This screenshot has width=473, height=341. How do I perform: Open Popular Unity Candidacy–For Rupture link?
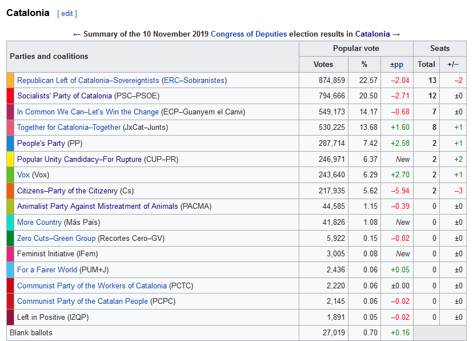click(79, 159)
